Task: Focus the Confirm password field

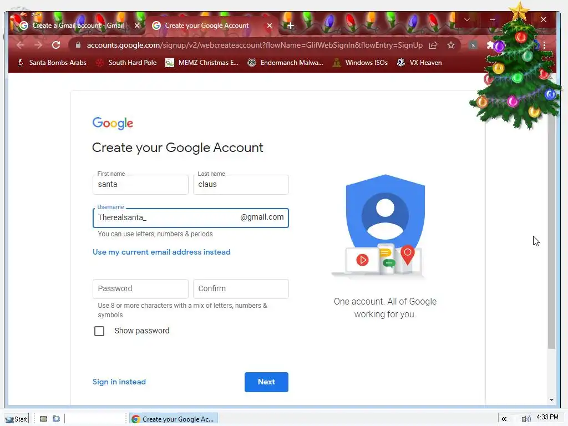Action: click(x=241, y=288)
